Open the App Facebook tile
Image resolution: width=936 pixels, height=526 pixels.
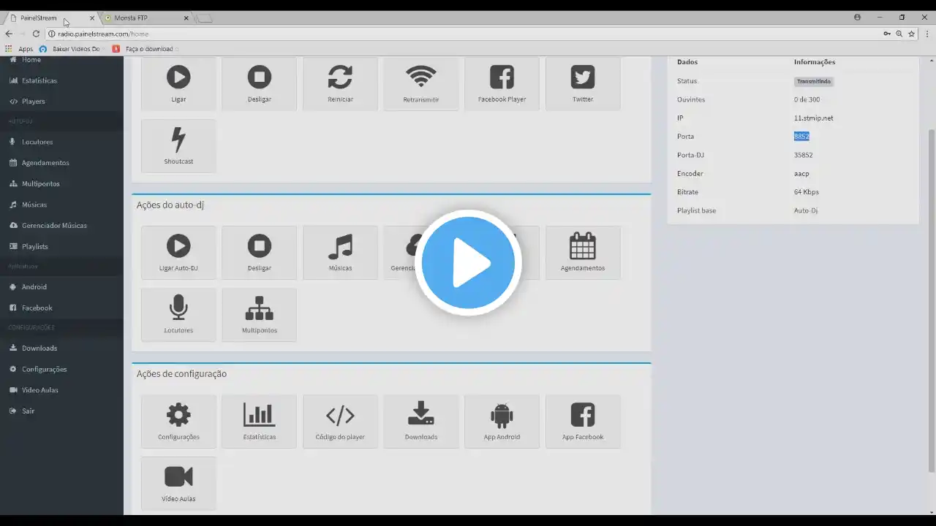(x=583, y=422)
